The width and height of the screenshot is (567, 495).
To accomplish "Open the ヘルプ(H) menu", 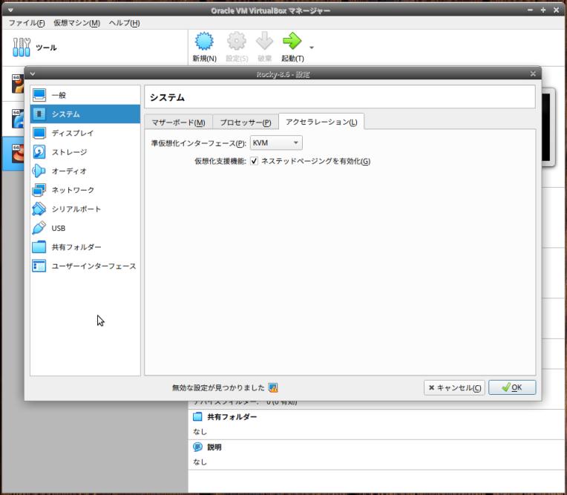I will 124,23.
